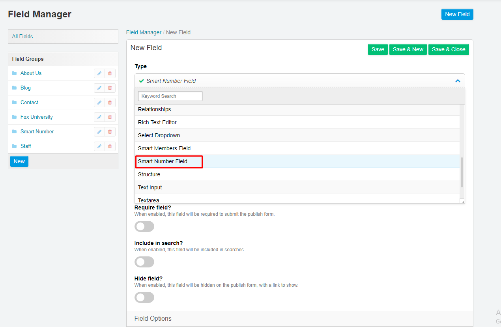The height and width of the screenshot is (327, 501).
Task: Choose Text Input field type
Action: point(150,187)
